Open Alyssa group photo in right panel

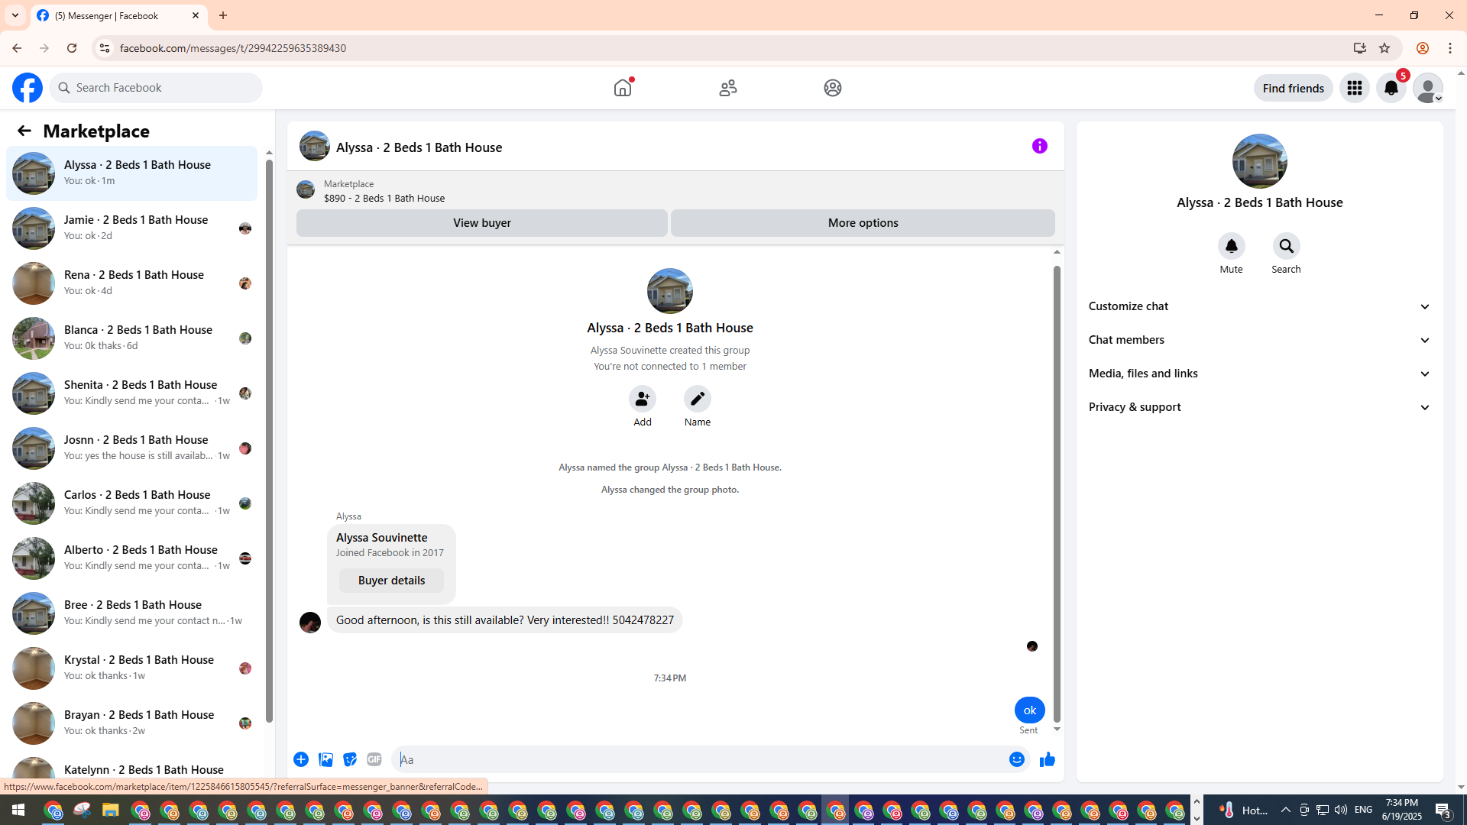[x=1260, y=161]
